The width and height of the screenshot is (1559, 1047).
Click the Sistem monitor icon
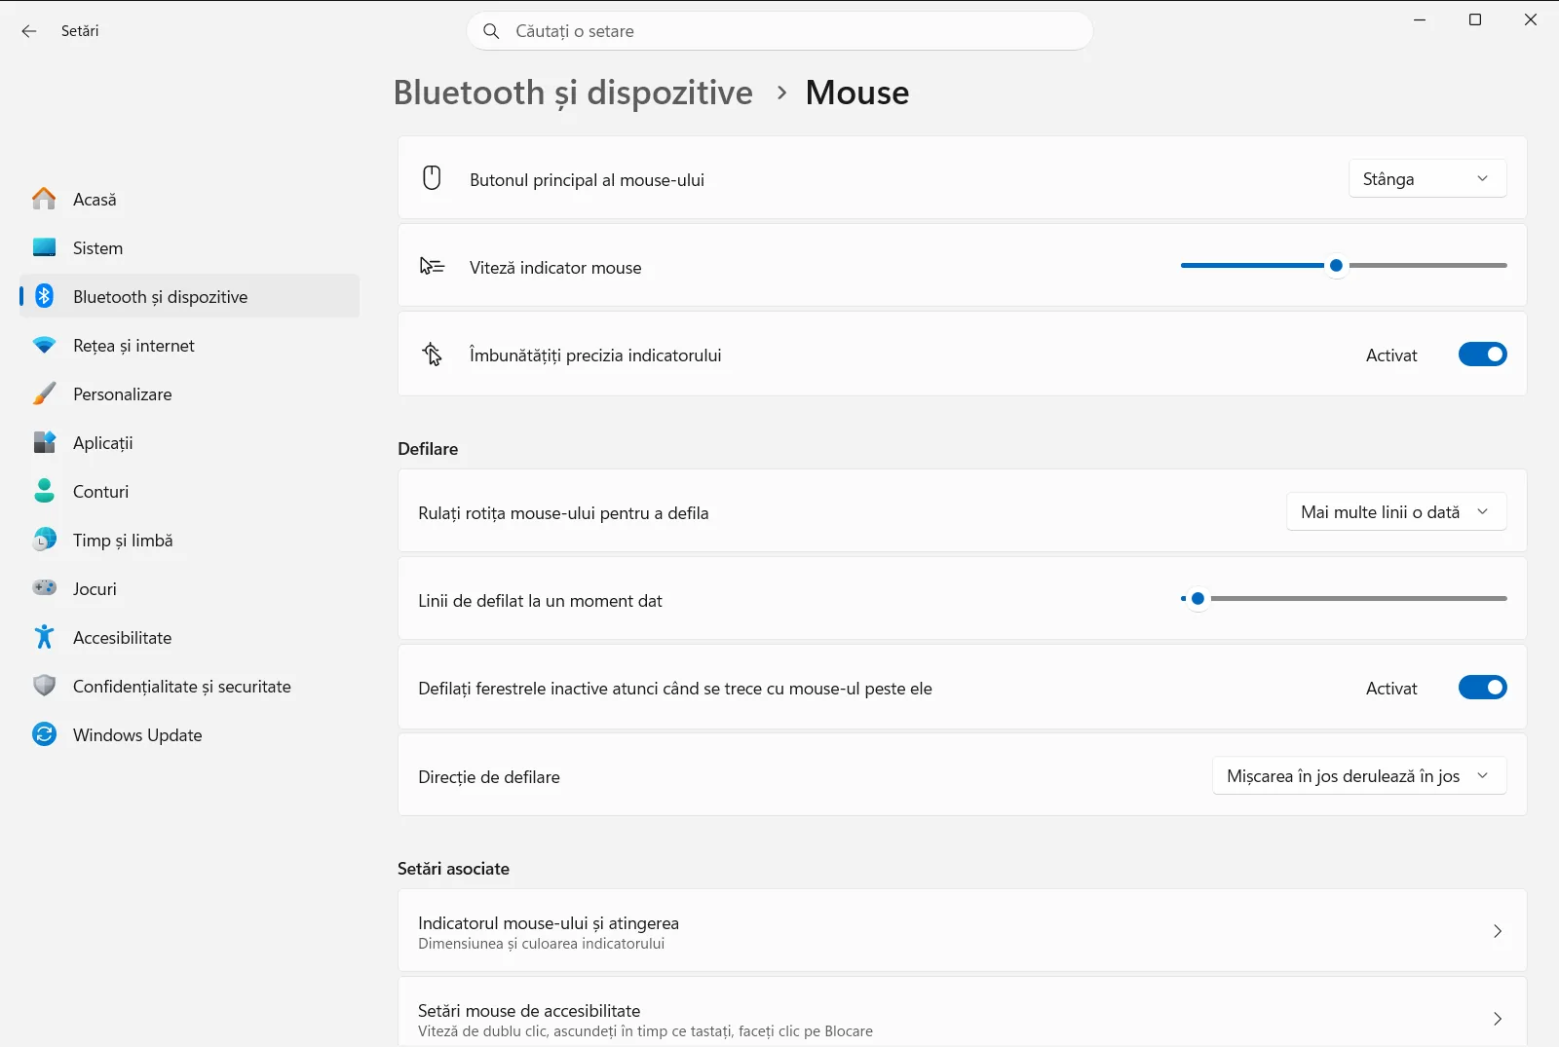(44, 247)
